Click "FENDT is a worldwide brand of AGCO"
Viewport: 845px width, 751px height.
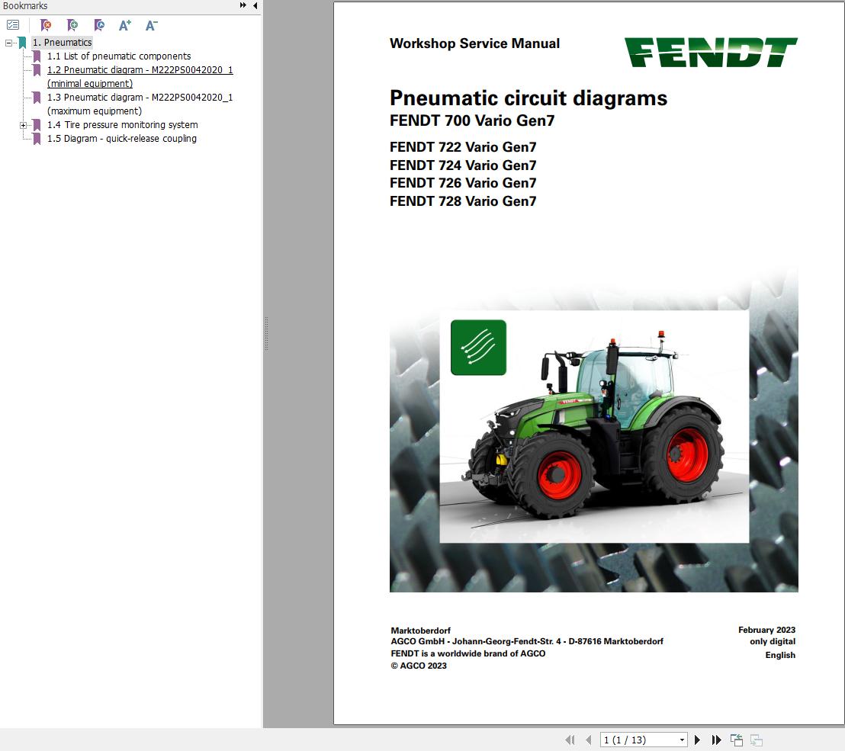coord(467,653)
